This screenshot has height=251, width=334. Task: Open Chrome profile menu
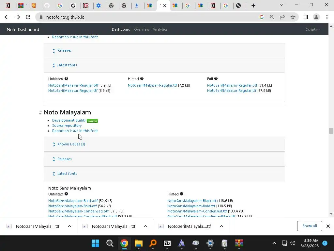(x=316, y=17)
